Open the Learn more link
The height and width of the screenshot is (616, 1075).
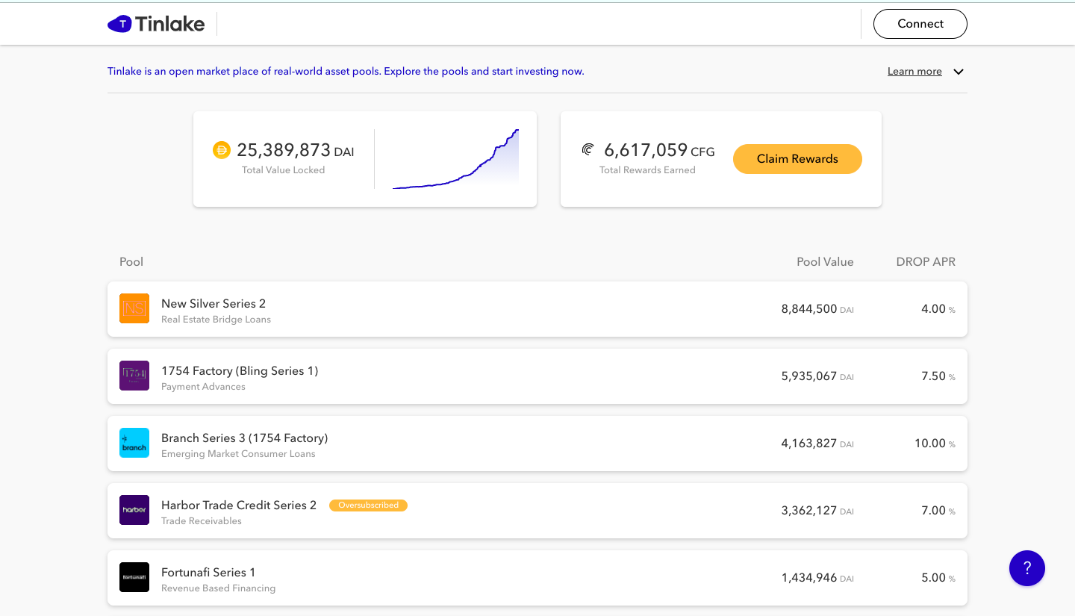(914, 72)
